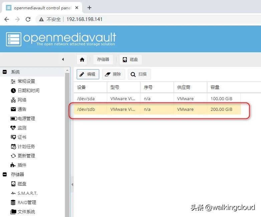
Task: Open RAID管理 in the sidebar
Action: click(x=27, y=202)
